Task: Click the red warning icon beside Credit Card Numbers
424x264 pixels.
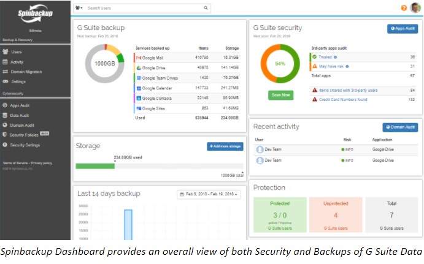Action: point(315,99)
